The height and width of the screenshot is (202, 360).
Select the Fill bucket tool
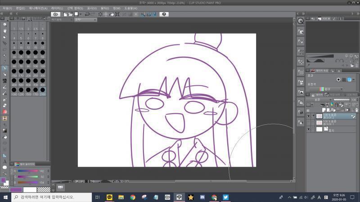(4, 137)
